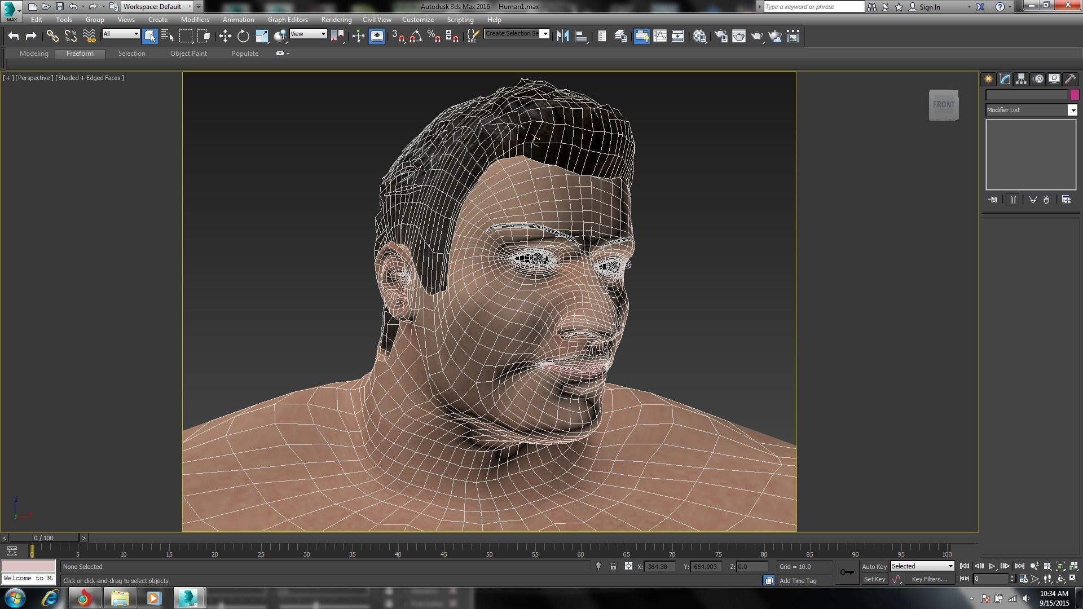Click the Auto Key button
The image size is (1083, 609).
(874, 567)
